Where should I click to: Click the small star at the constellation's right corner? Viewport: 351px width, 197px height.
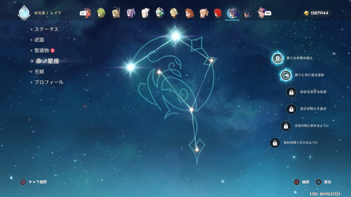[211, 60]
